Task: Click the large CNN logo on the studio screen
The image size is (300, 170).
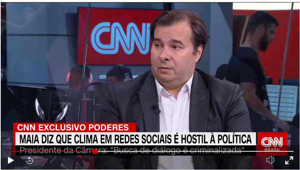Action: (x=121, y=38)
